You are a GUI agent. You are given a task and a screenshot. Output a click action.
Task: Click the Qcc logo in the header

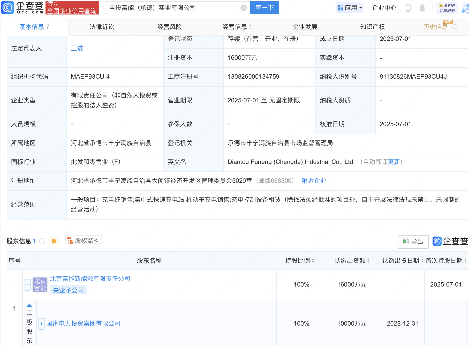click(x=22, y=7)
